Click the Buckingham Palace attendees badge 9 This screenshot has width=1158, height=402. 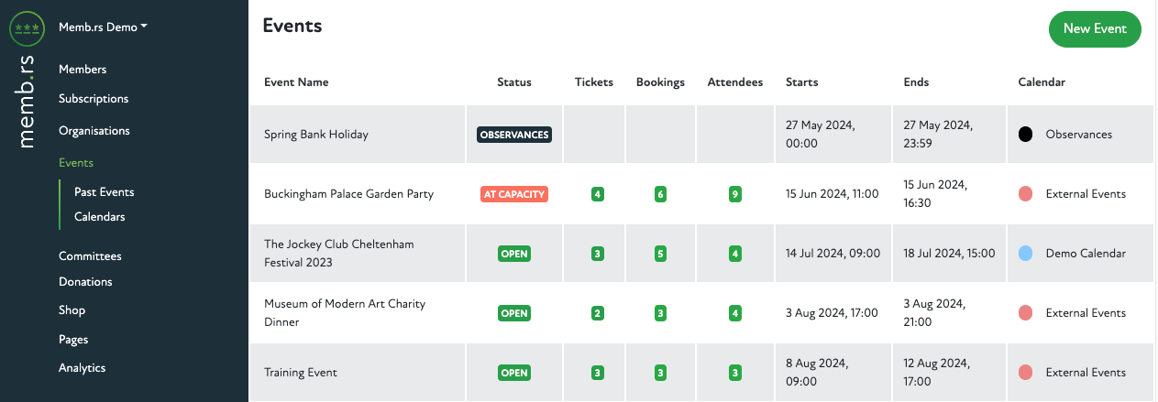pos(734,194)
